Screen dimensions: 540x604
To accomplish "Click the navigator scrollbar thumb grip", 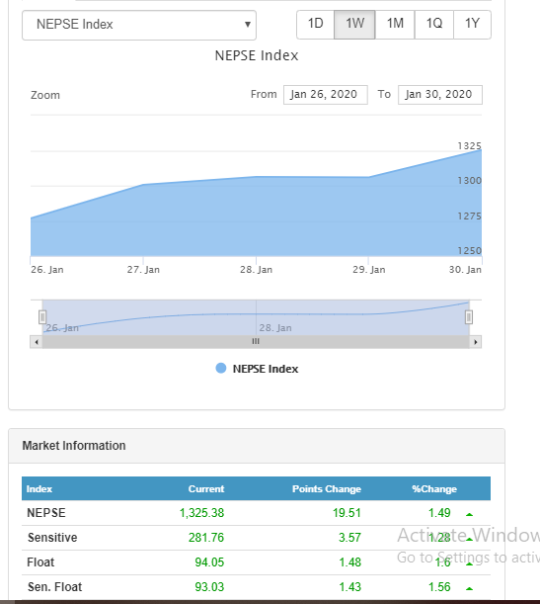I will pos(256,342).
